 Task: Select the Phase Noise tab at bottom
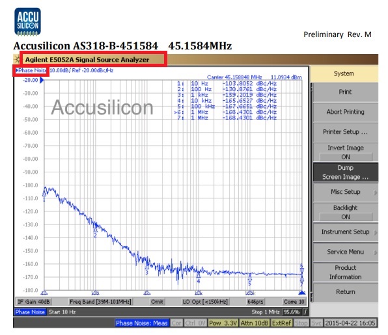pyautogui.click(x=30, y=312)
